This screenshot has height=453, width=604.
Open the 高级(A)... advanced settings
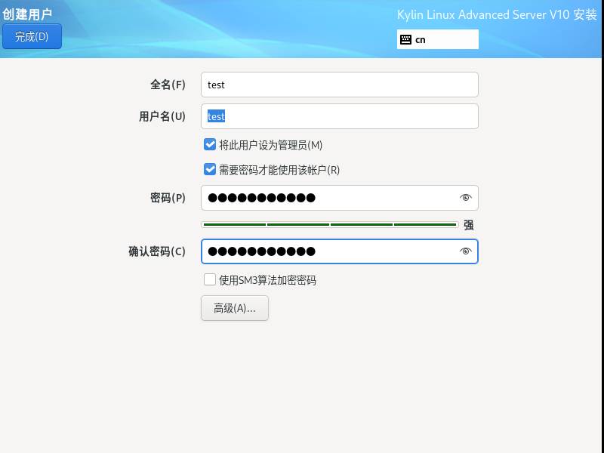click(x=234, y=308)
